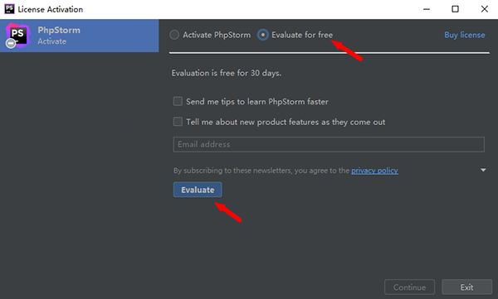Viewport: 498px width, 299px height.
Task: Open the privacy policy link
Action: point(374,171)
